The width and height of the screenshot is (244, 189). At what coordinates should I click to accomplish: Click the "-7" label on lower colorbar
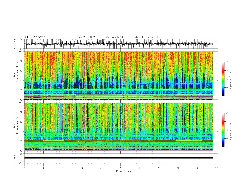tap(227, 147)
